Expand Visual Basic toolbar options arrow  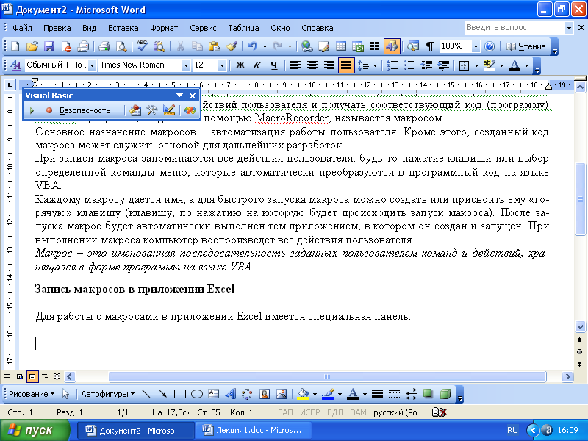(179, 96)
